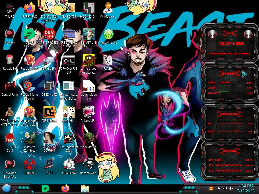The width and height of the screenshot is (259, 194).
Task: Click the CPU usage meter bar
Action: pyautogui.click(x=225, y=82)
